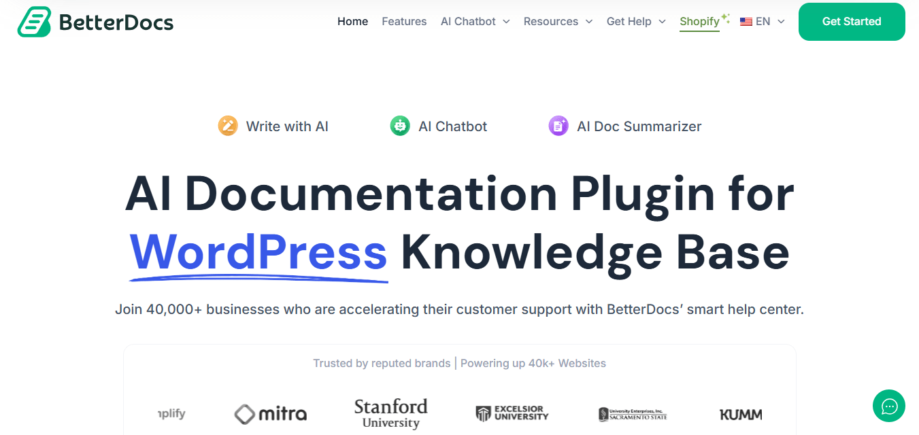This screenshot has width=919, height=435.
Task: Click the Shopify sparkle icon
Action: (x=726, y=18)
